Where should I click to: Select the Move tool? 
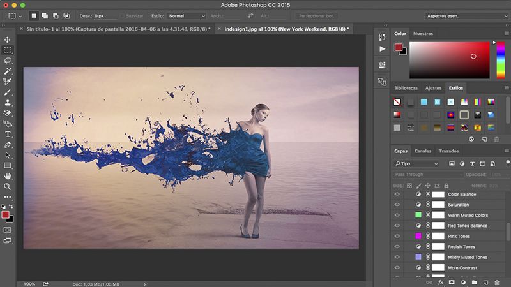tap(8, 40)
